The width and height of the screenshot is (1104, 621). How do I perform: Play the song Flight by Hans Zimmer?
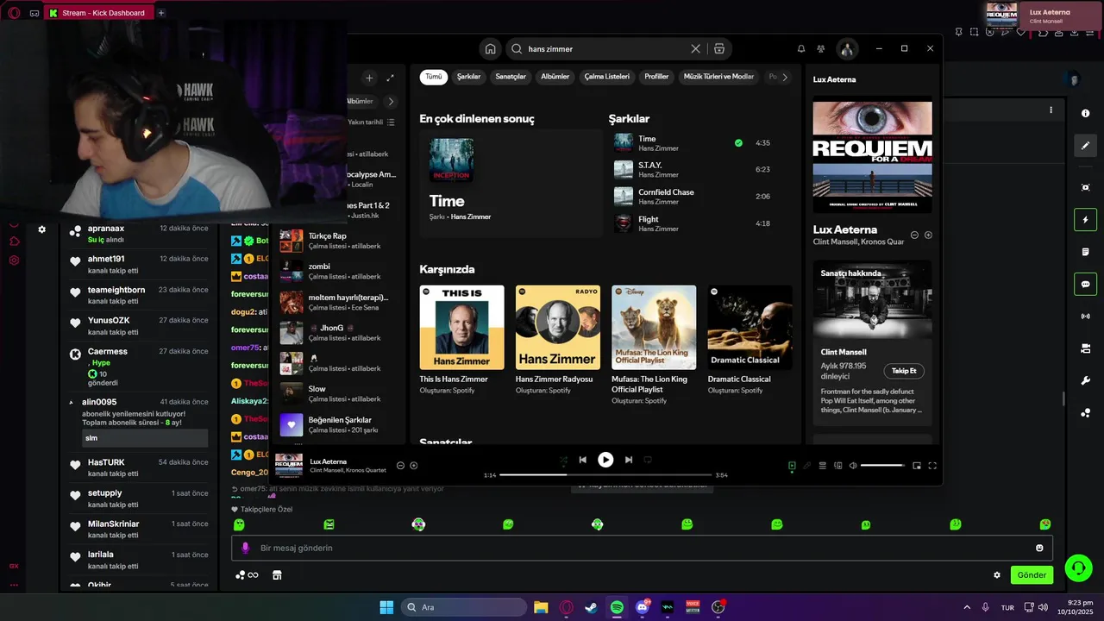coord(692,223)
